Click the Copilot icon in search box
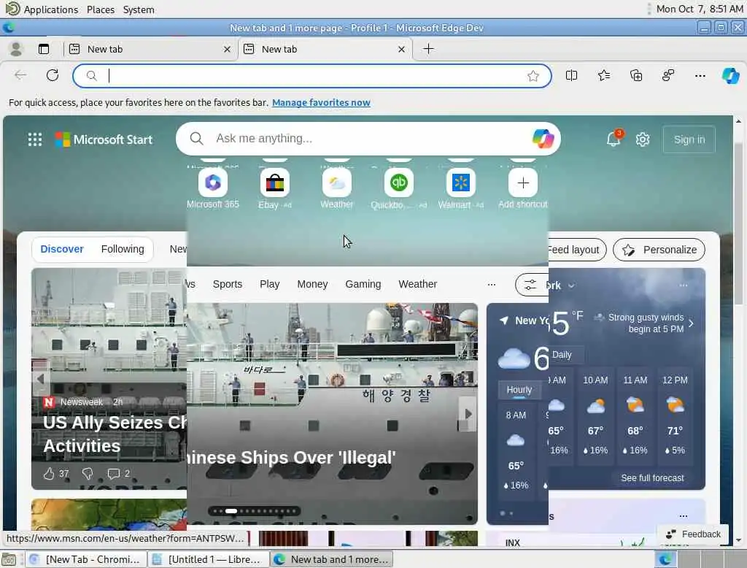The height and width of the screenshot is (568, 747). pos(543,139)
